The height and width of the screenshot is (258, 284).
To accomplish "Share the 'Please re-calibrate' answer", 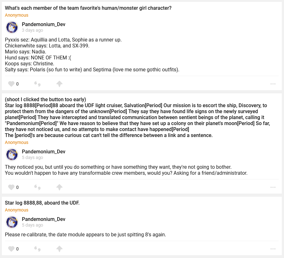I will pyautogui.click(x=59, y=249).
